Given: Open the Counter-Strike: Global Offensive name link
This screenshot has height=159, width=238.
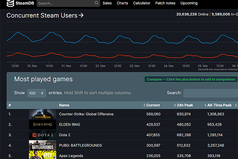Looking at the screenshot, I should 86,114.
